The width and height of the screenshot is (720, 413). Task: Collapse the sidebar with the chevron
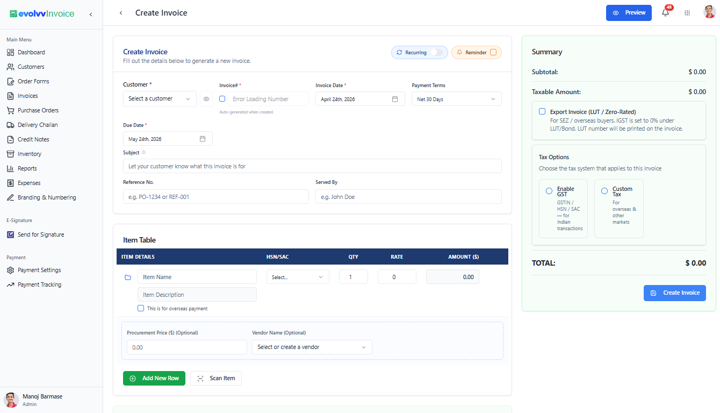coord(91,14)
